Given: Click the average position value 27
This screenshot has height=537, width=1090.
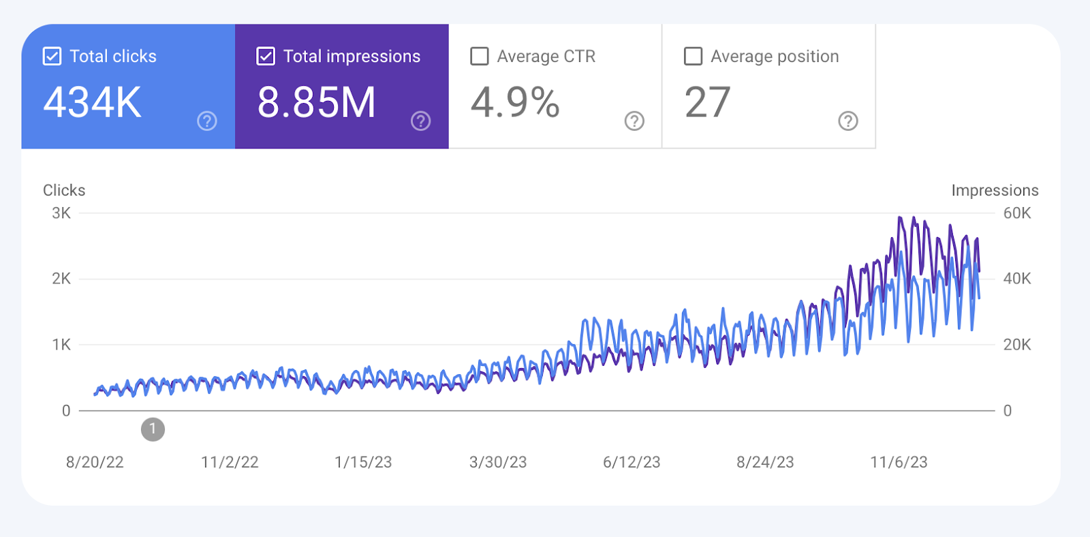Looking at the screenshot, I should [708, 103].
